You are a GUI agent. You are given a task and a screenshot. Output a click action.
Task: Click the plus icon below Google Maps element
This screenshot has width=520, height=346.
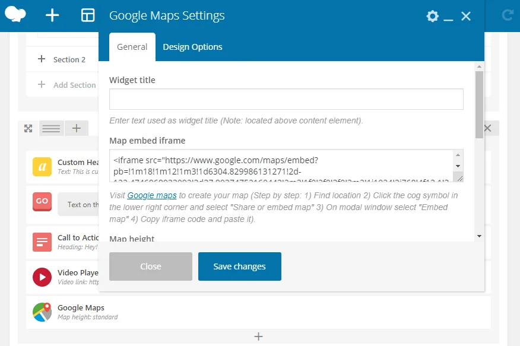pyautogui.click(x=258, y=337)
